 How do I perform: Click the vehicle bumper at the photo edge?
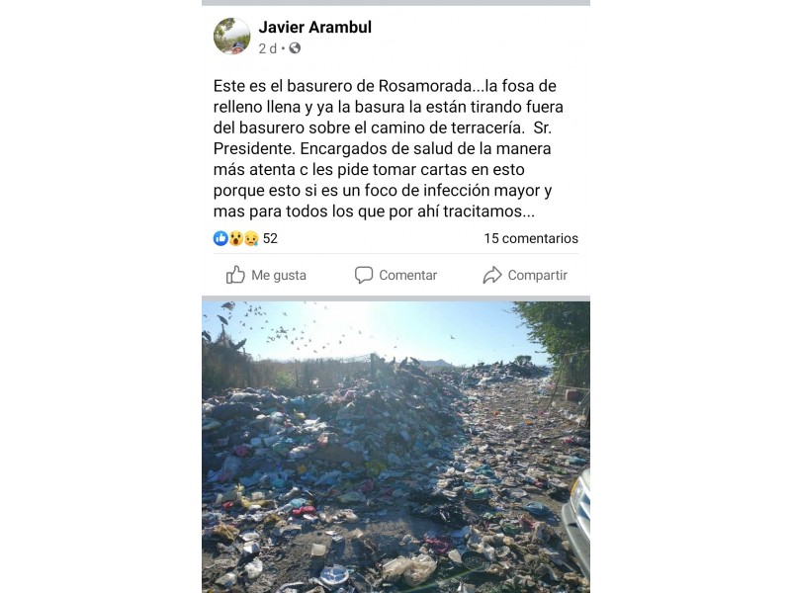pyautogui.click(x=577, y=522)
